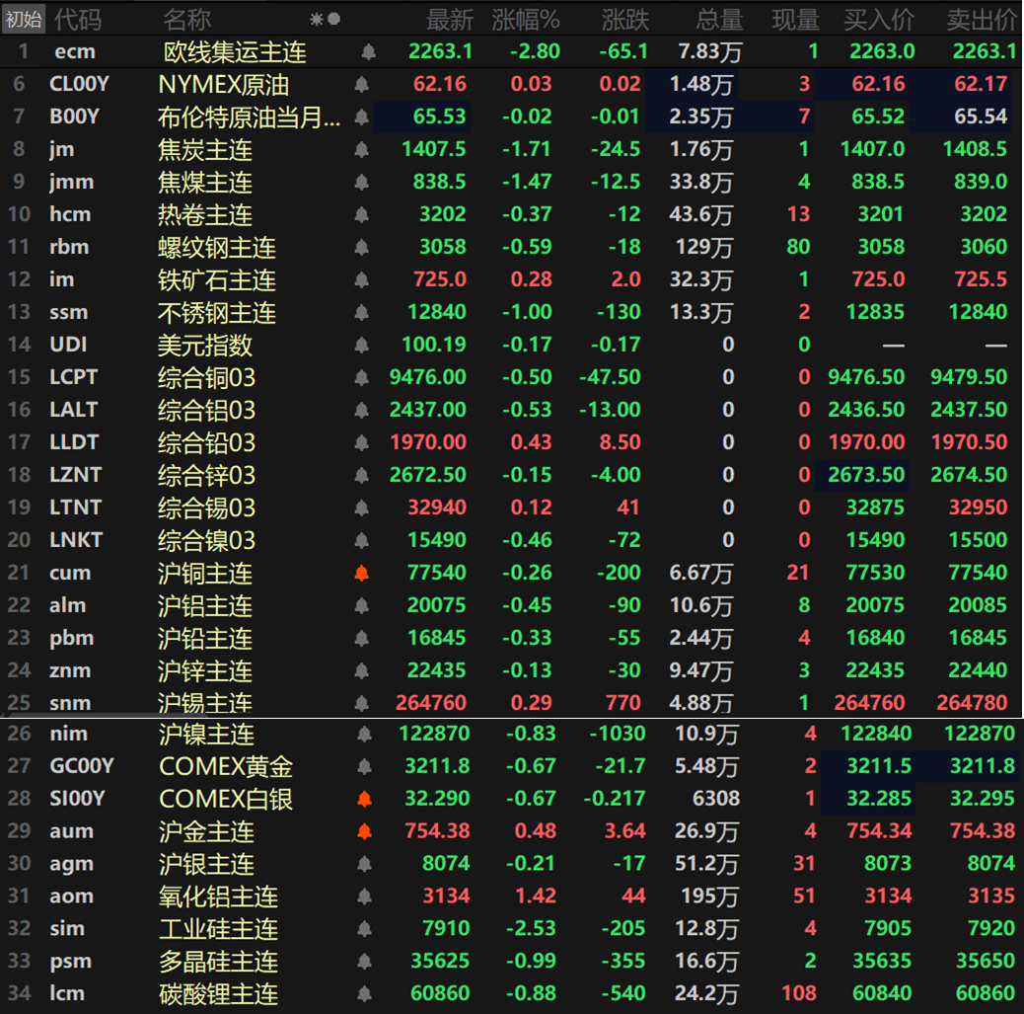The width and height of the screenshot is (1024, 1014).
Task: Sort by the 涨跌 column header
Action: coord(625,20)
